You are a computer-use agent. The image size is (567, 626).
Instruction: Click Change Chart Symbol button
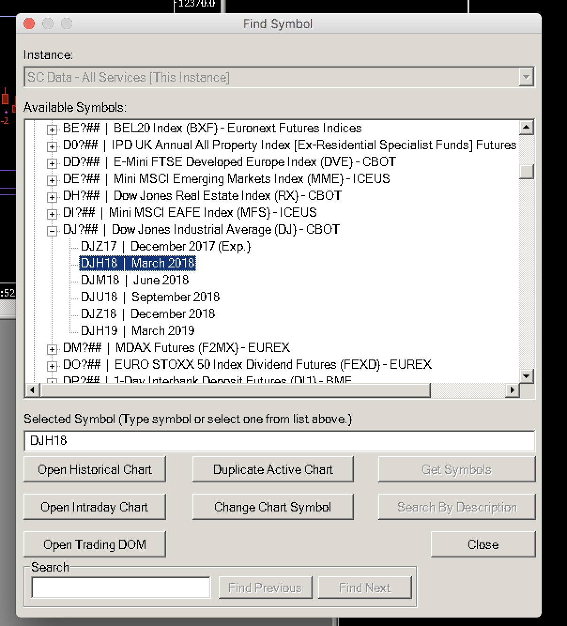pyautogui.click(x=273, y=507)
